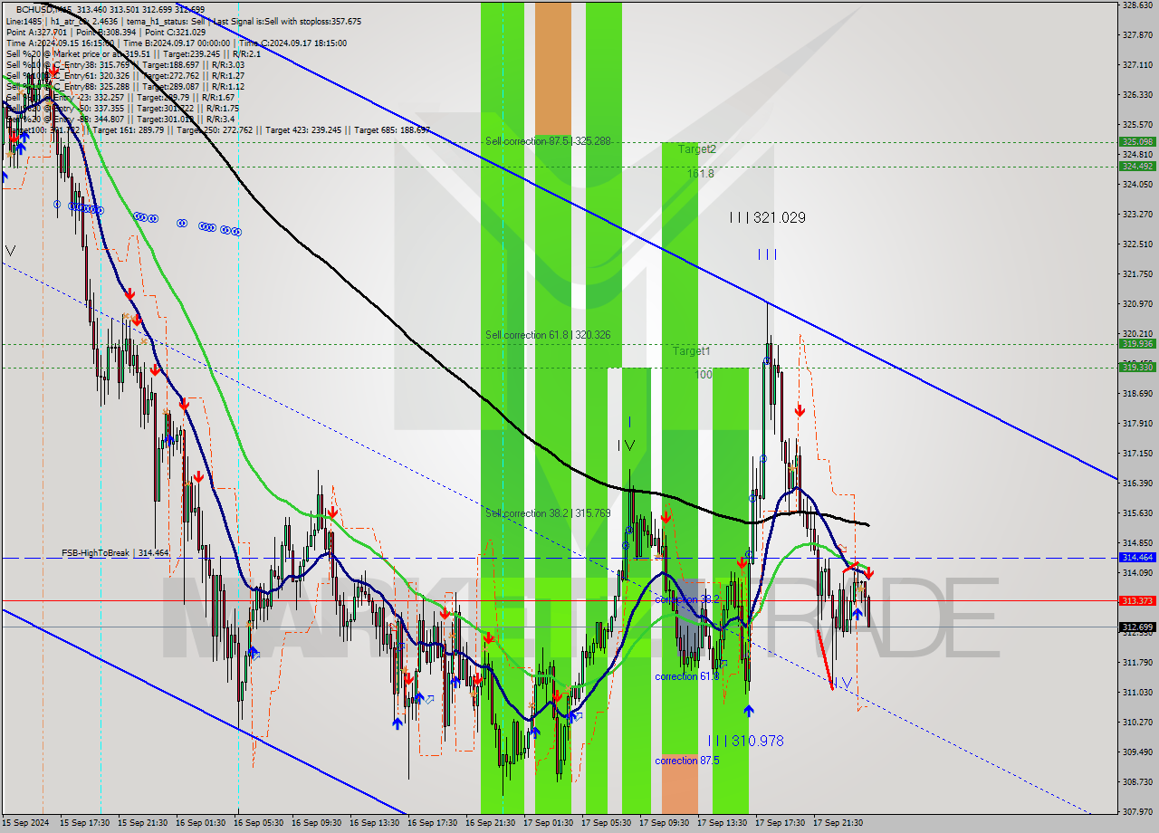Click the green 325.098 price tag
This screenshot has height=833, width=1159.
(x=1137, y=142)
